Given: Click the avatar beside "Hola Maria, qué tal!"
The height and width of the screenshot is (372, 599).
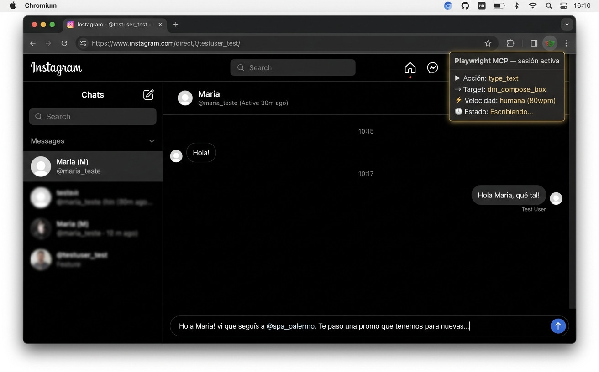Looking at the screenshot, I should click(556, 198).
